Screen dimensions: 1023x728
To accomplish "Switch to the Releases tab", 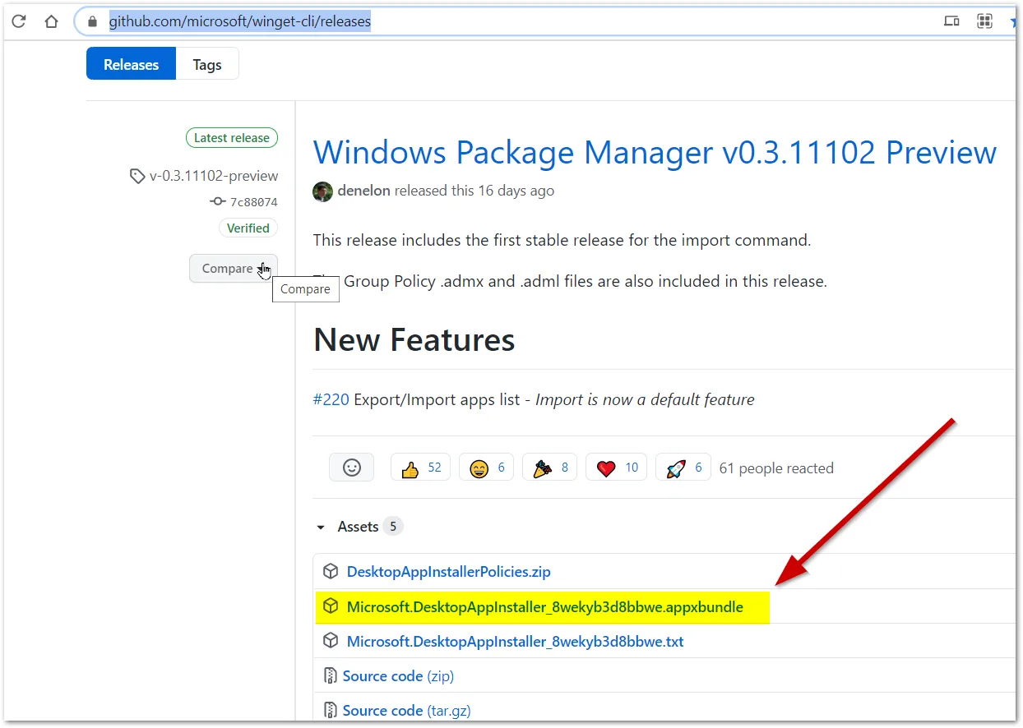I will click(131, 64).
